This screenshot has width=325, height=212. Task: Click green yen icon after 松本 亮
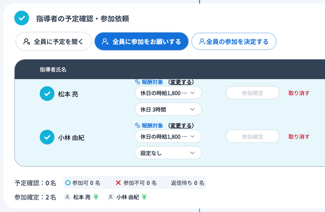[x=96, y=197]
